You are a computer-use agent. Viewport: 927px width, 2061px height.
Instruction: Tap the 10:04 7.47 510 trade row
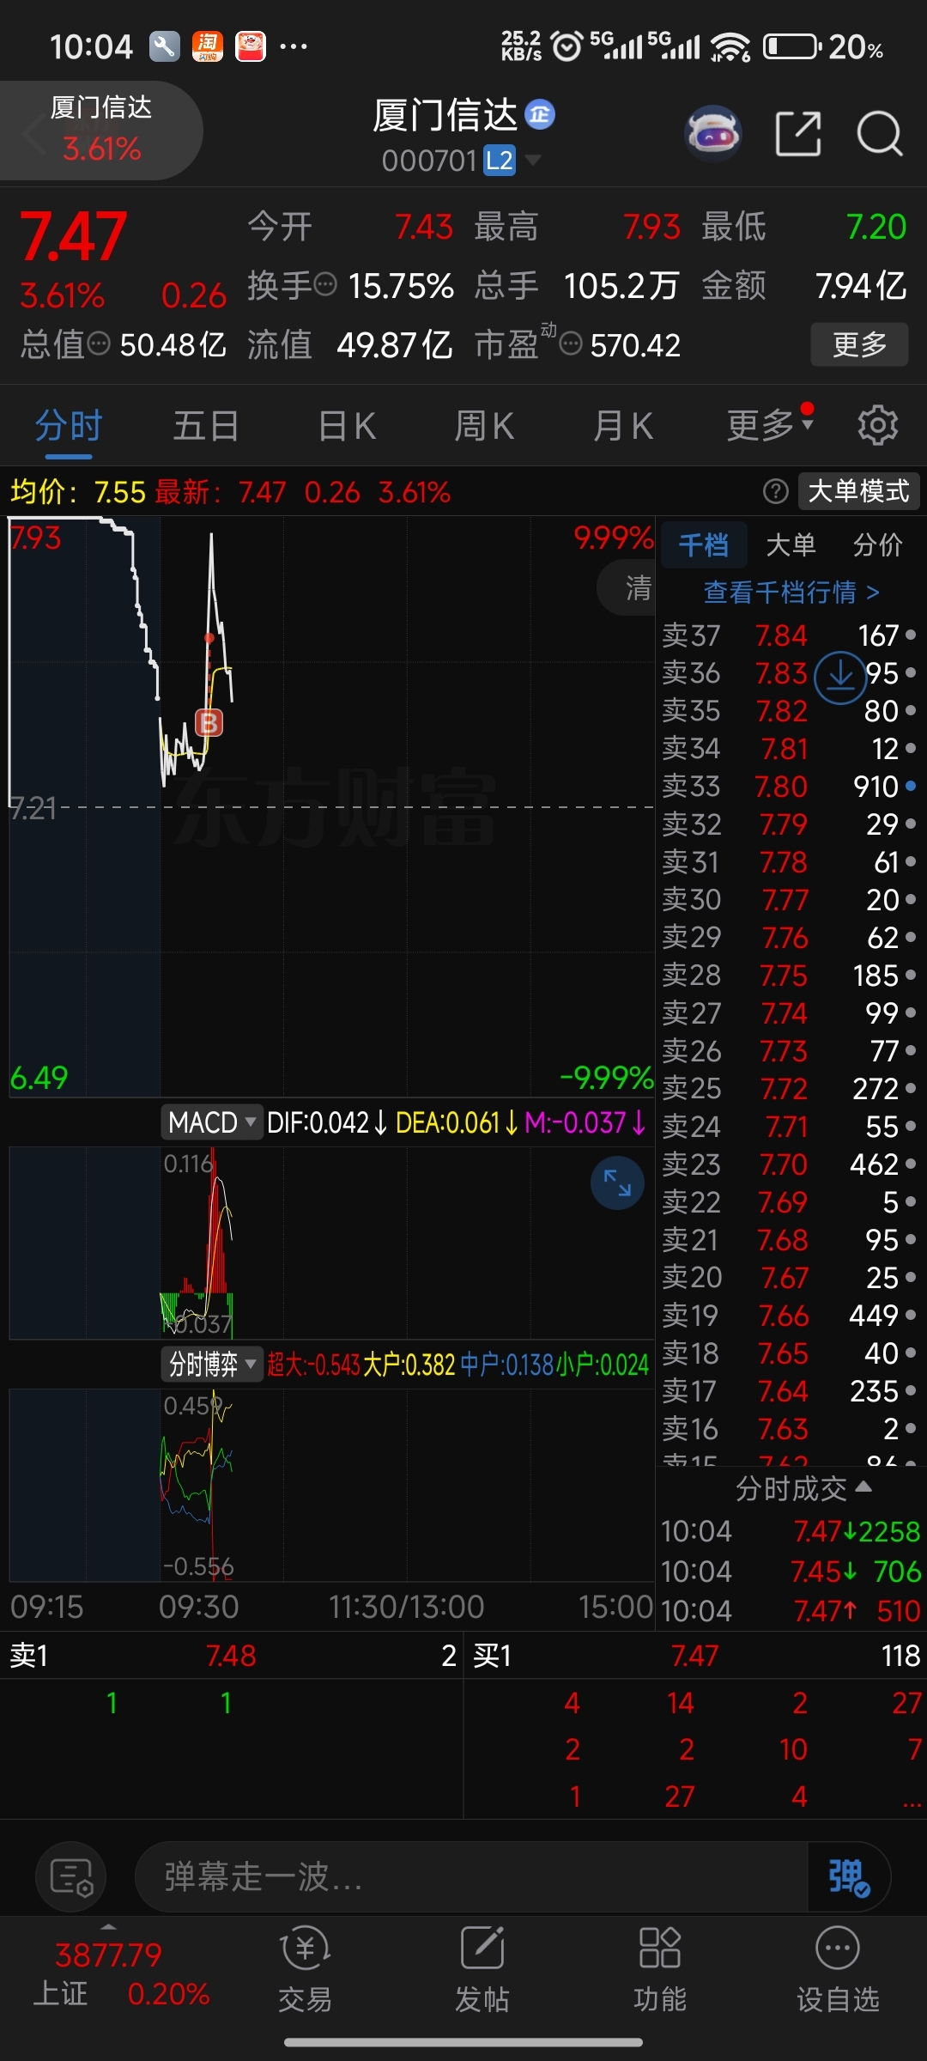pos(790,1611)
